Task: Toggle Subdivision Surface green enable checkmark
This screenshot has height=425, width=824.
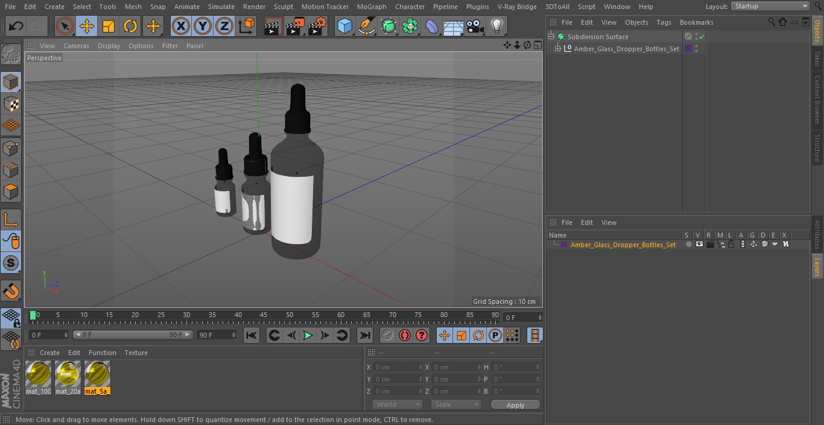Action: click(x=702, y=37)
